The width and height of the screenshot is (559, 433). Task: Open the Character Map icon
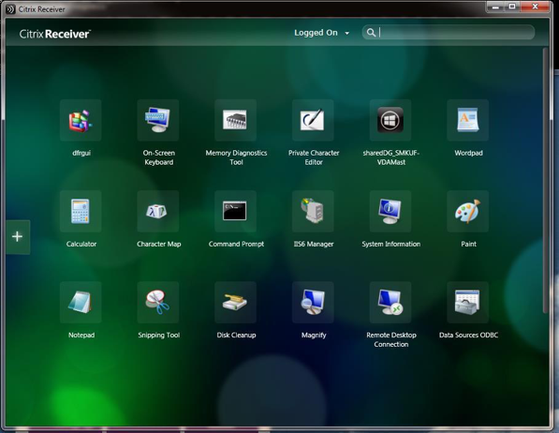tap(158, 211)
